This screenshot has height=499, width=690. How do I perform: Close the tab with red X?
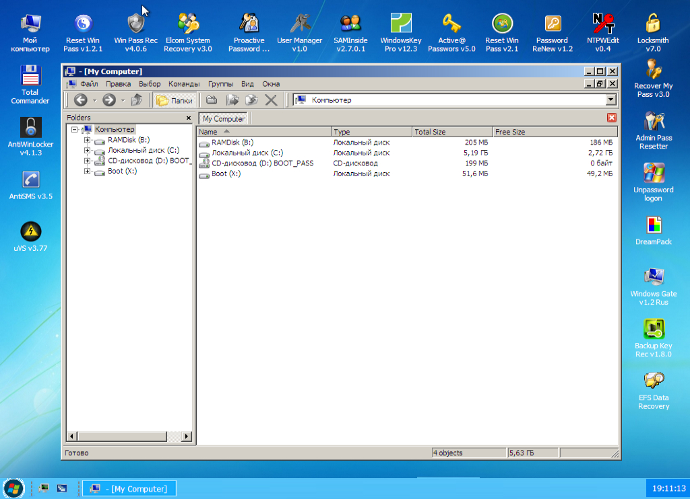click(611, 118)
